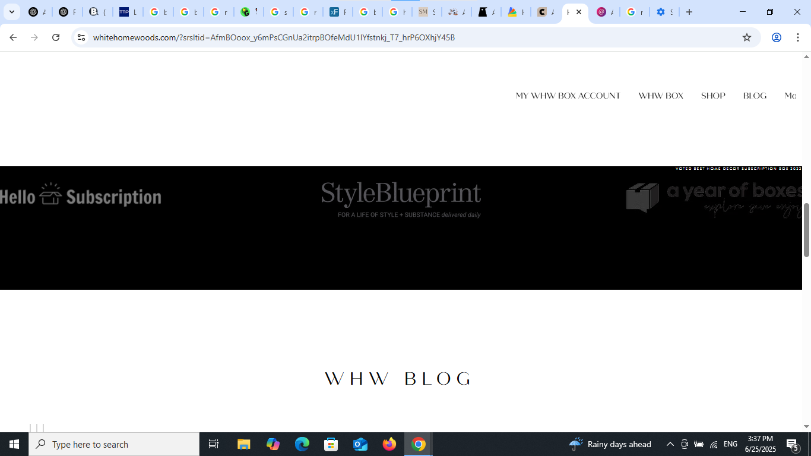Image resolution: width=811 pixels, height=456 pixels.
Task: Click the taskbar search box
Action: click(114, 444)
